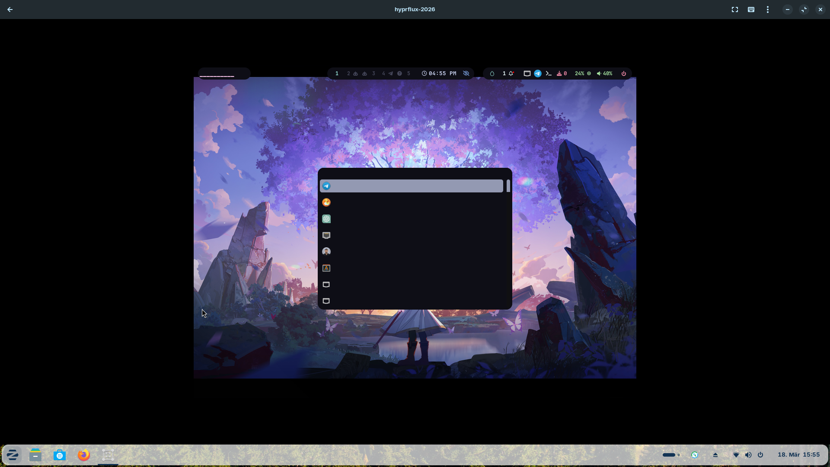
Task: Click the water drop icon in bar
Action: pos(492,74)
